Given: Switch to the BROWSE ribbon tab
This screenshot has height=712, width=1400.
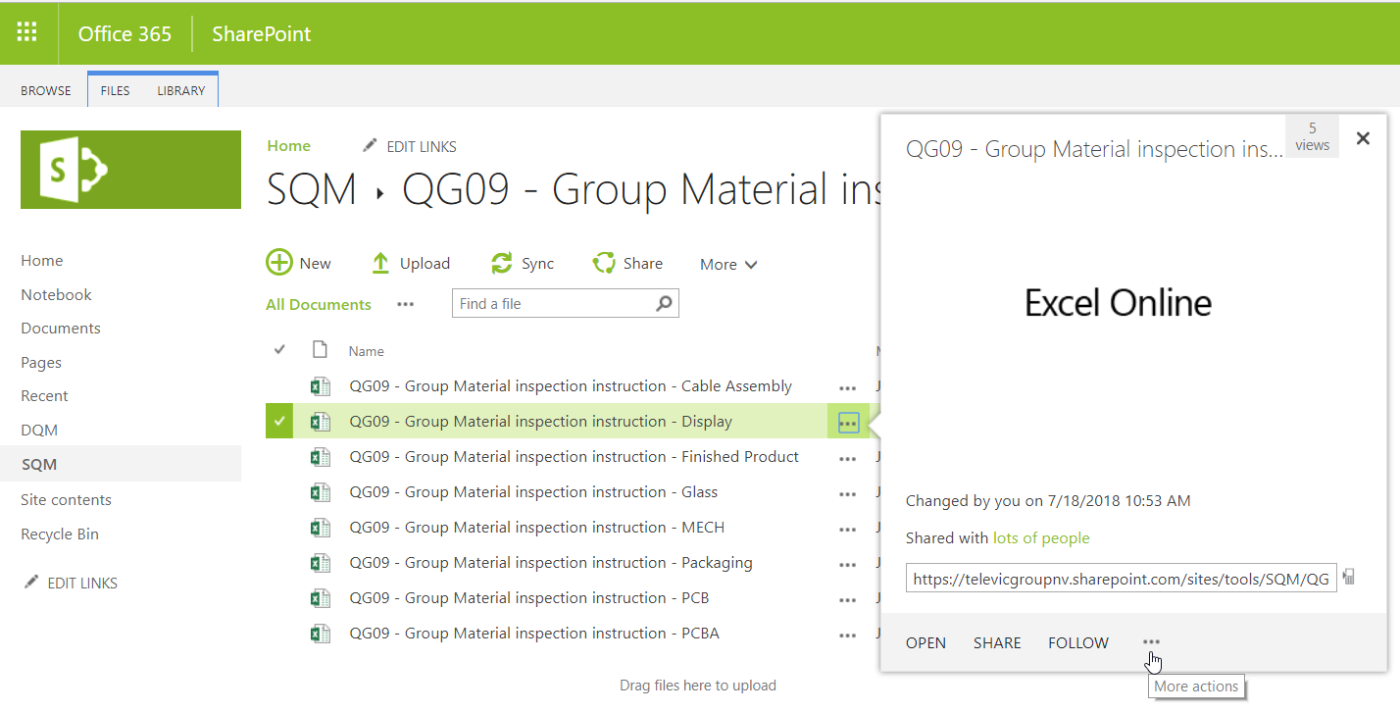Looking at the screenshot, I should pyautogui.click(x=46, y=90).
